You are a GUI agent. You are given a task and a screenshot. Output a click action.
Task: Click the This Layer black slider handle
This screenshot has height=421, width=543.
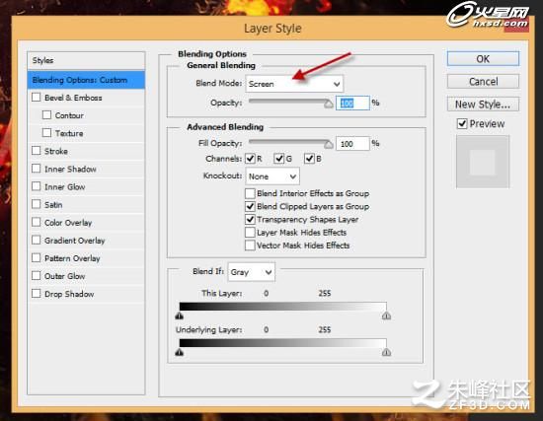179,316
